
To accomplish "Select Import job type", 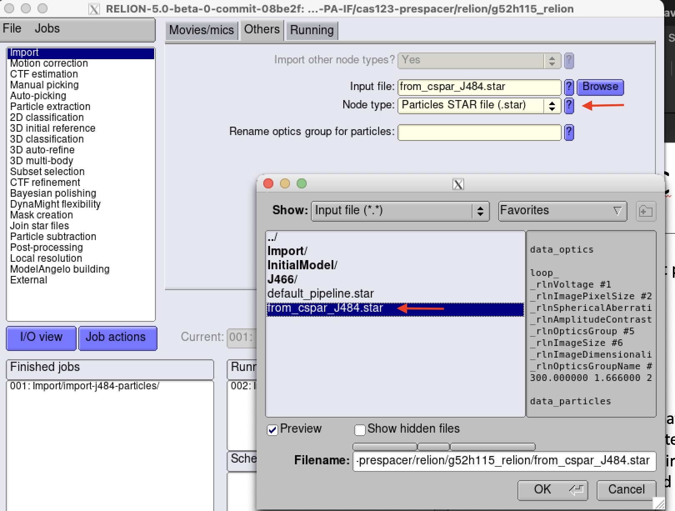I will [x=81, y=53].
